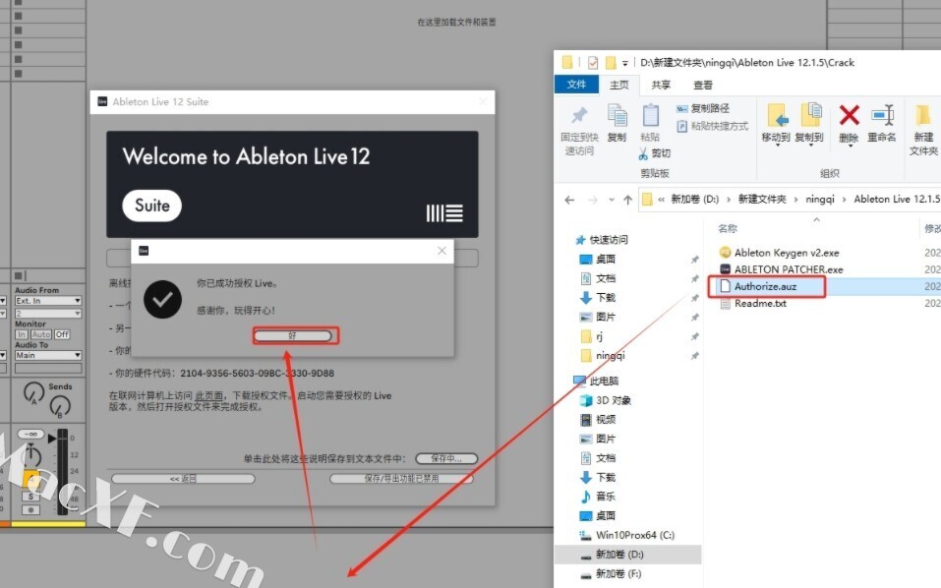The height and width of the screenshot is (588, 941).
Task: Select 新加卷 (F:) drive in sidebar
Action: point(611,573)
